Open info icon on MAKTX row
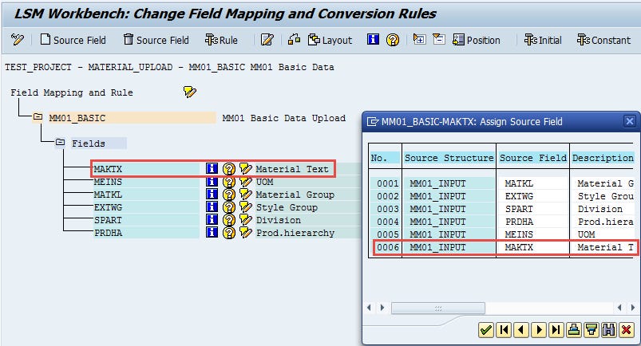Image resolution: width=641 pixels, height=346 pixels. [x=212, y=168]
